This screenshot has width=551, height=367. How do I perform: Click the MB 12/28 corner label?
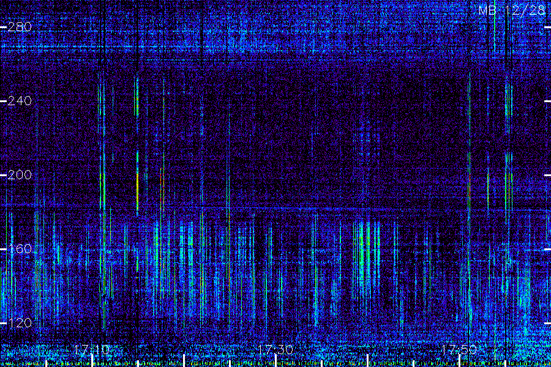(512, 10)
